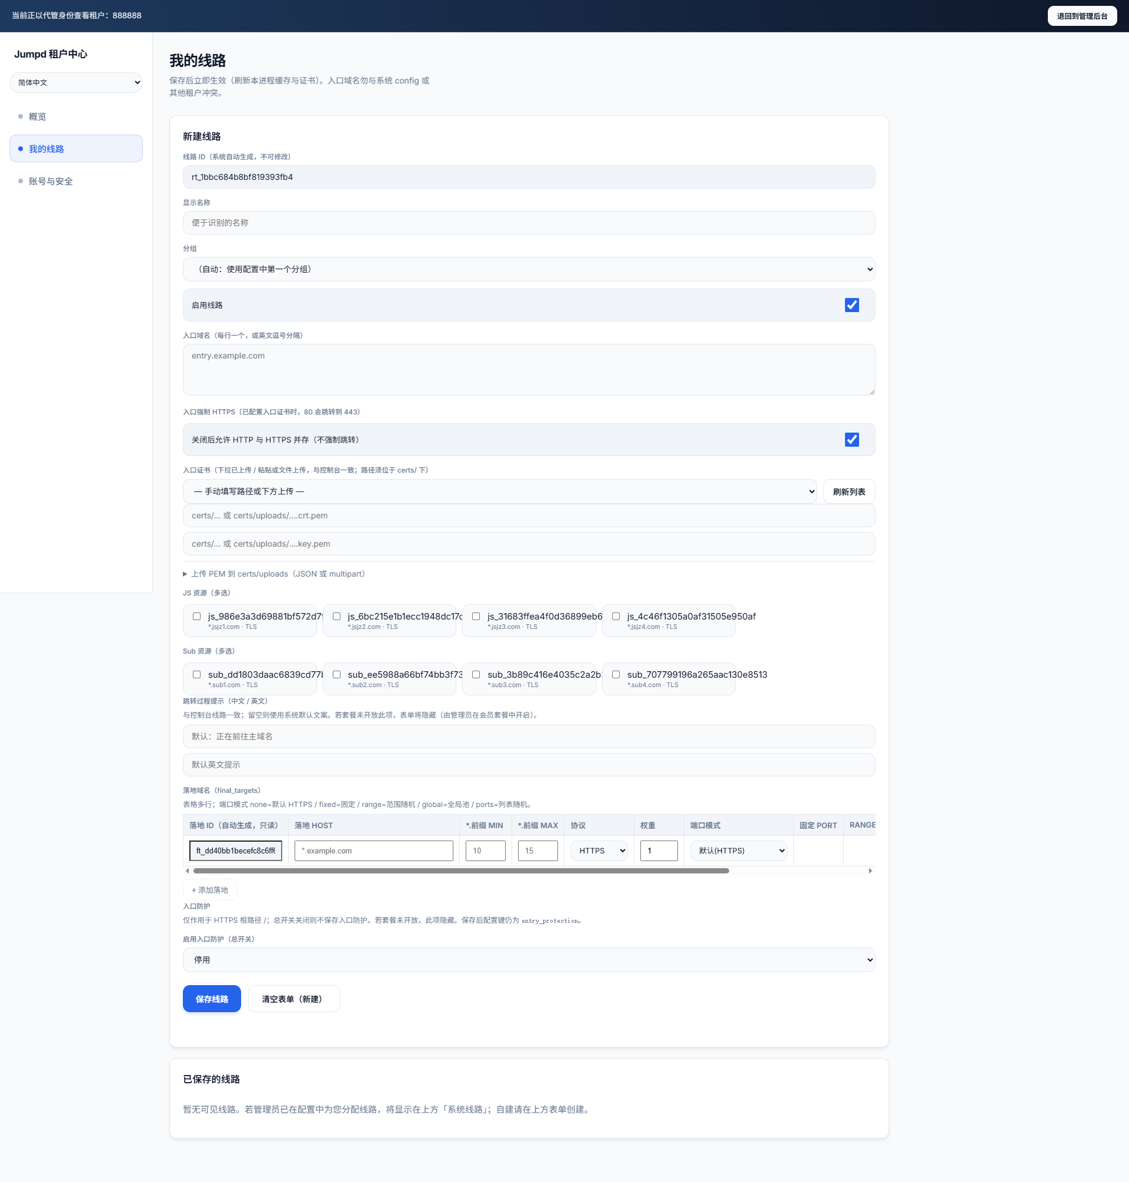The width and height of the screenshot is (1129, 1182).
Task: Open the entry certificate selection dropdown
Action: 499,491
